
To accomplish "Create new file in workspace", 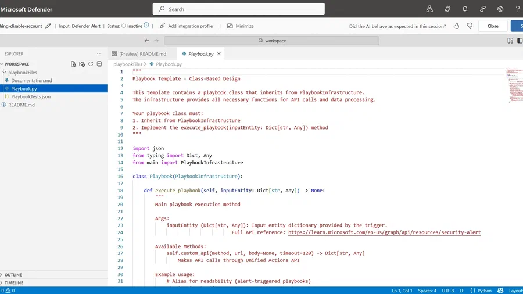I will (73, 64).
